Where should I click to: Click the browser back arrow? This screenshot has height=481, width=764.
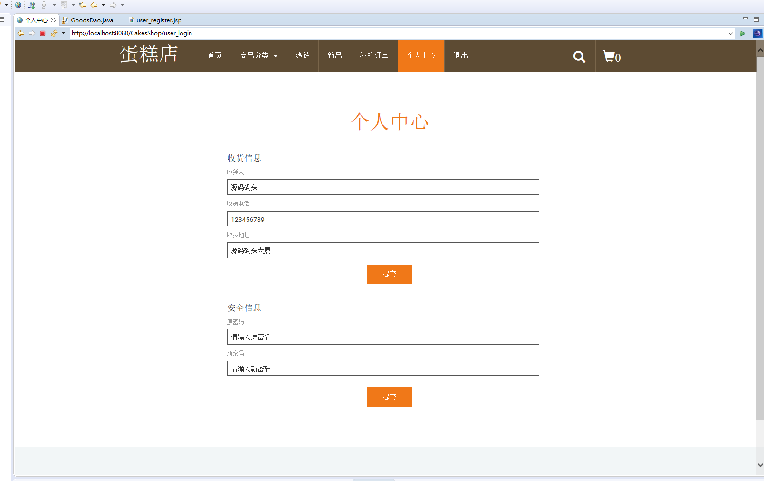click(20, 33)
